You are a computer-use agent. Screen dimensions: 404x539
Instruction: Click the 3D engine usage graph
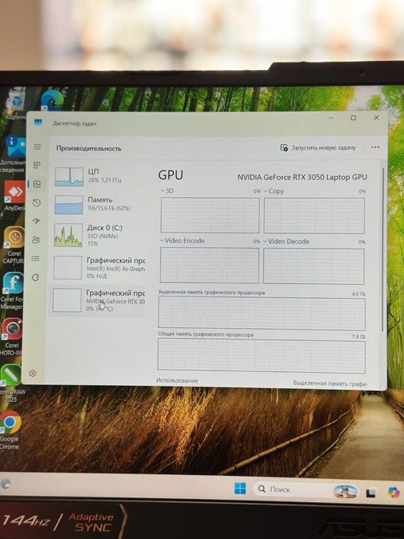210,215
